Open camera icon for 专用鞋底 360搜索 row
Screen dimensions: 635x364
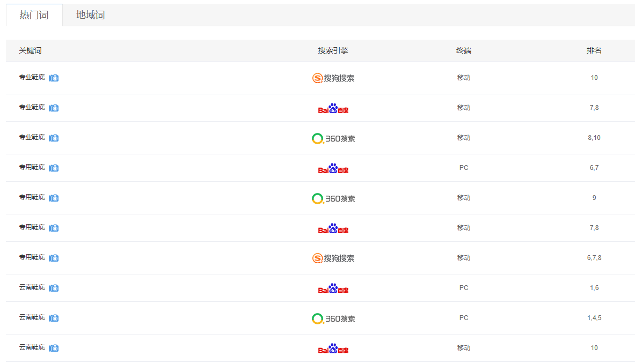coord(54,198)
